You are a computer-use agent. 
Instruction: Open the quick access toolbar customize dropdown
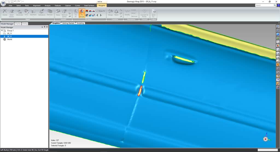23,1
